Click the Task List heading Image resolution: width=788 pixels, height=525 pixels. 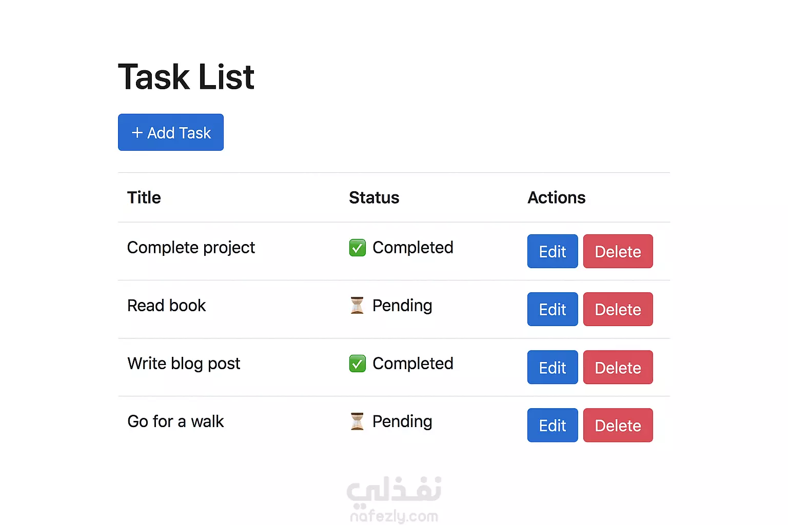pyautogui.click(x=186, y=77)
